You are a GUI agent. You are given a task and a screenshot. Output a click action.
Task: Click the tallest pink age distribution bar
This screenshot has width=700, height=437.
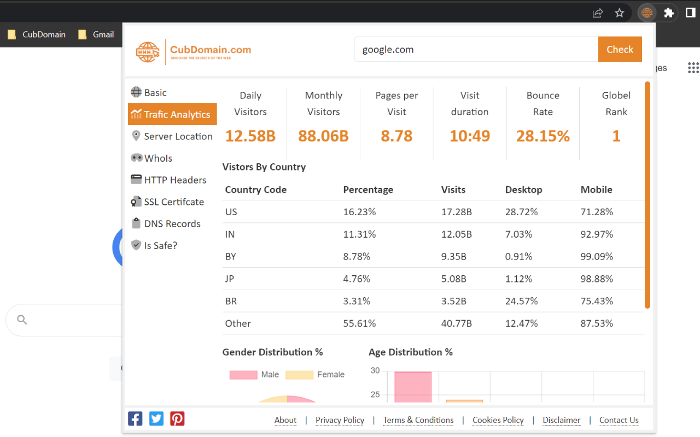click(413, 387)
